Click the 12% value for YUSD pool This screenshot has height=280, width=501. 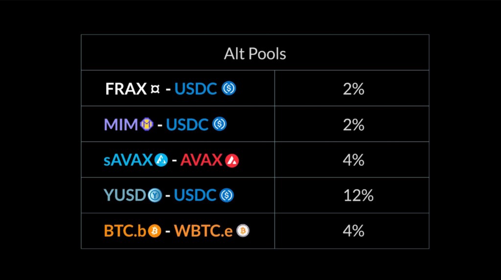pos(359,195)
